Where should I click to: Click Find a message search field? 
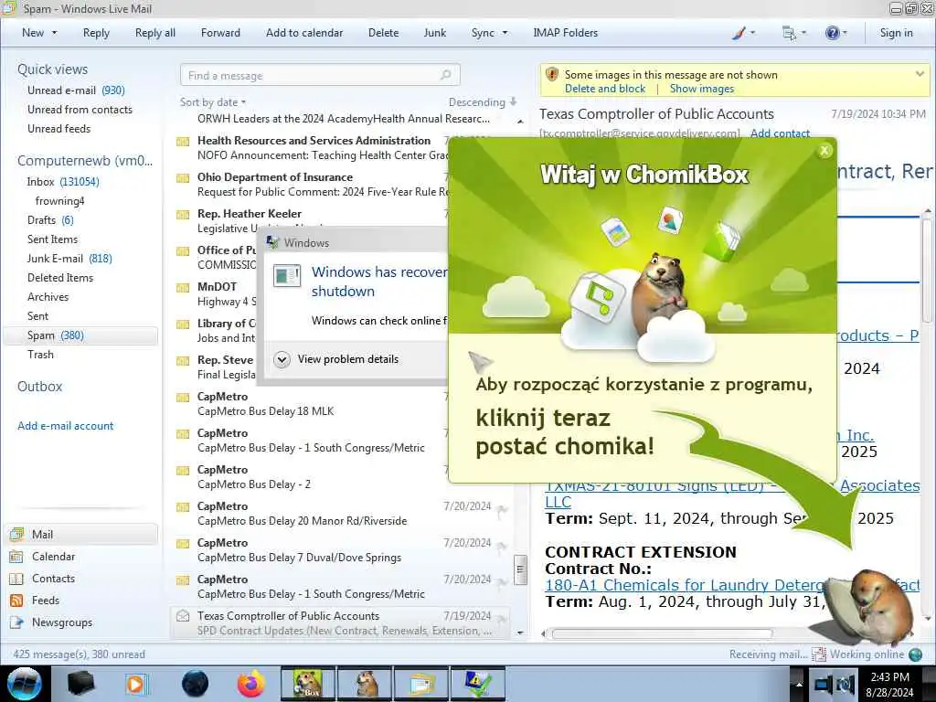point(320,75)
